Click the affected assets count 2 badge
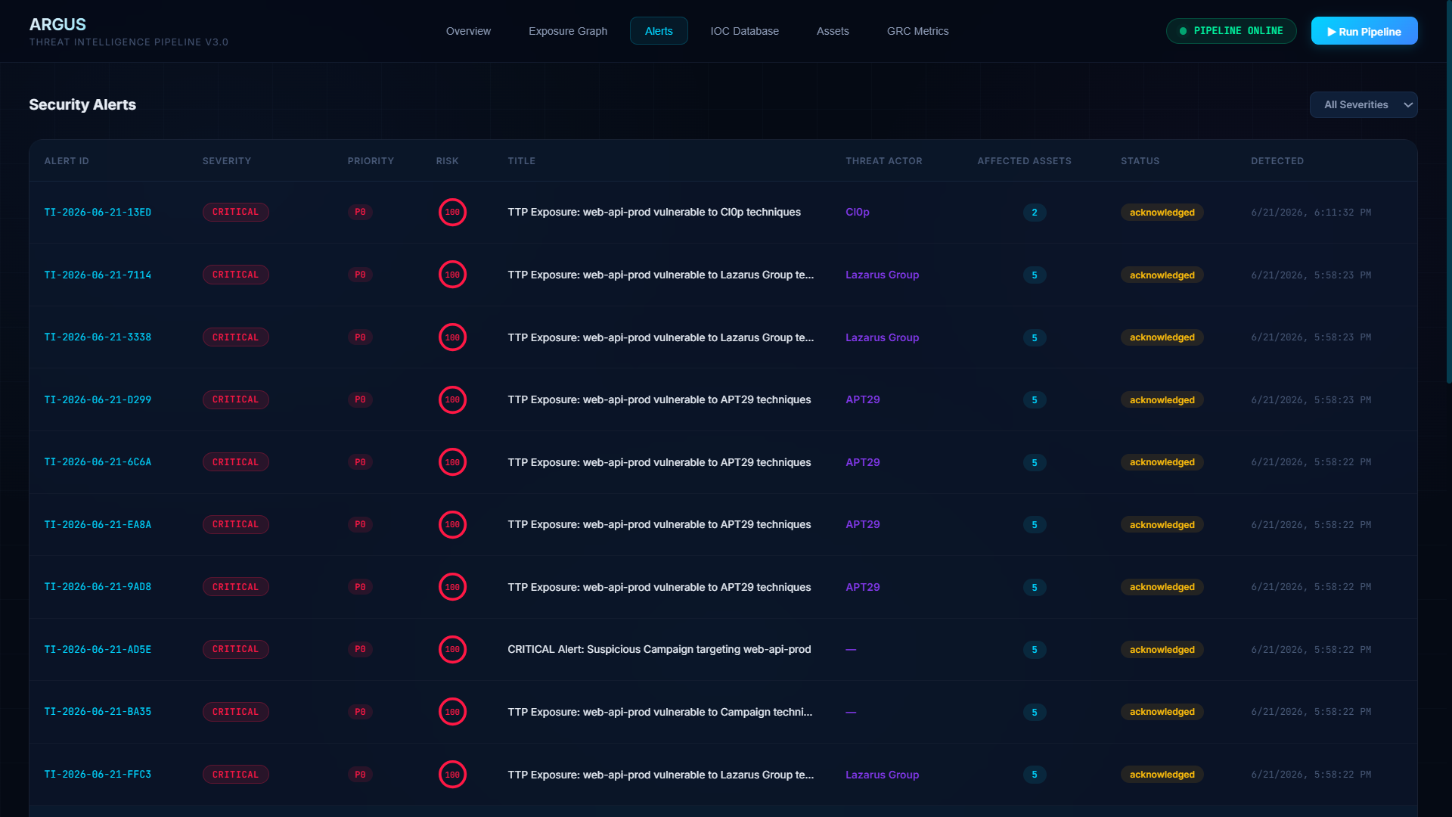Viewport: 1452px width, 817px height. click(1035, 213)
